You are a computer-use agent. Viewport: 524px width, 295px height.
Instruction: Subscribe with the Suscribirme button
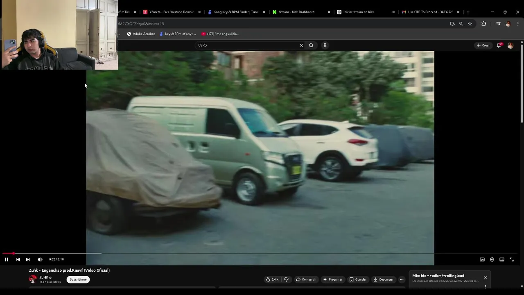[x=78, y=279]
